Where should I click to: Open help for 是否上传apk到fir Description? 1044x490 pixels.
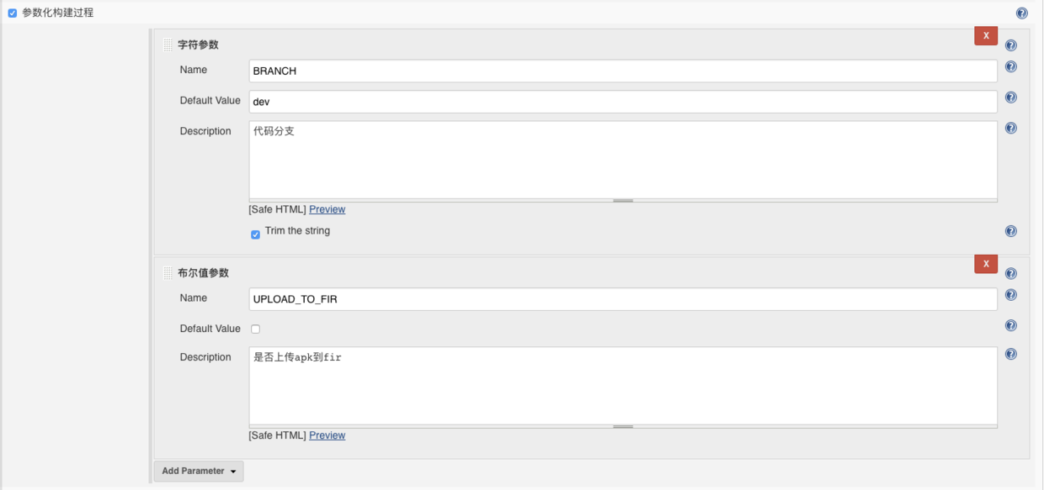(1010, 355)
